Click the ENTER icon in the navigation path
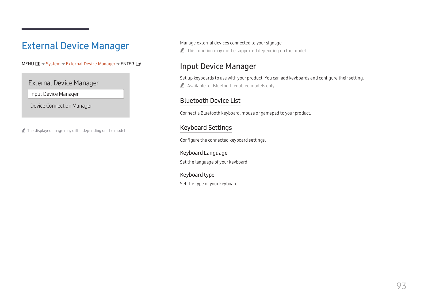 (139, 64)
